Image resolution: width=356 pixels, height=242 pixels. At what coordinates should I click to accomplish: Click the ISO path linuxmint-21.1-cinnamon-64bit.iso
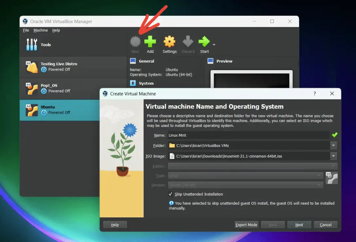pyautogui.click(x=229, y=156)
